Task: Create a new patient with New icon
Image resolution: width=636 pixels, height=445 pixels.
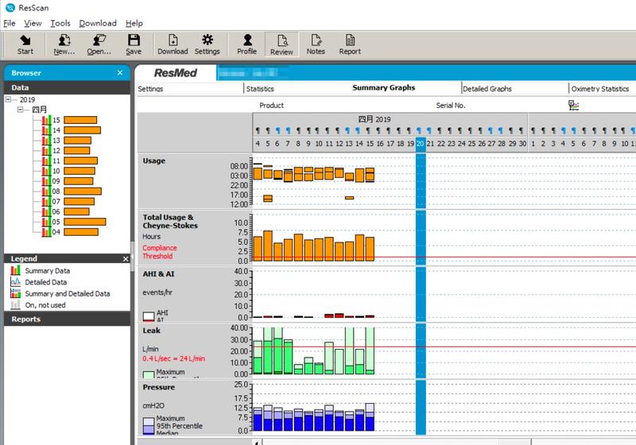Action: 64,44
